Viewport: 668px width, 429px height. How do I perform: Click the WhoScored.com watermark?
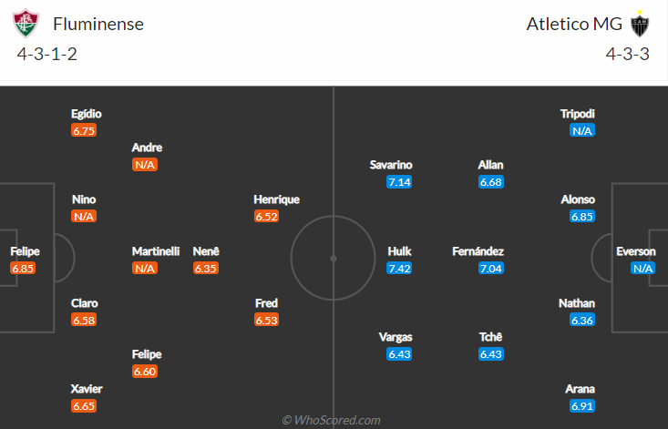pos(331,420)
